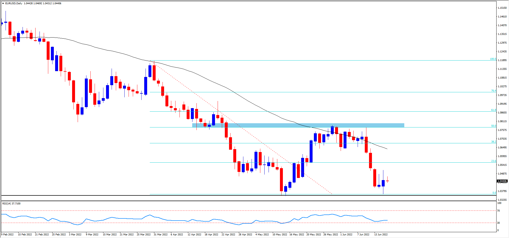Click the RSI(14) indicator label

click(11, 204)
